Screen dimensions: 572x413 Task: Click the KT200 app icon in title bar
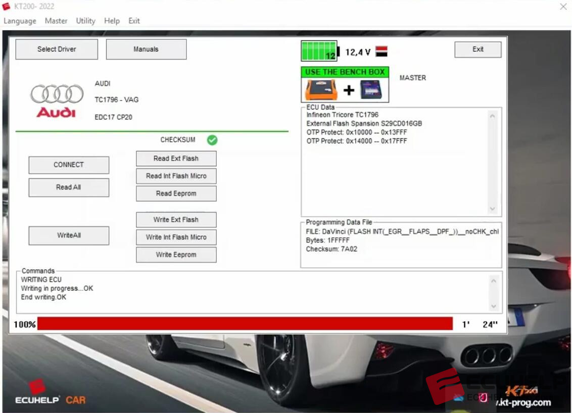pyautogui.click(x=6, y=6)
